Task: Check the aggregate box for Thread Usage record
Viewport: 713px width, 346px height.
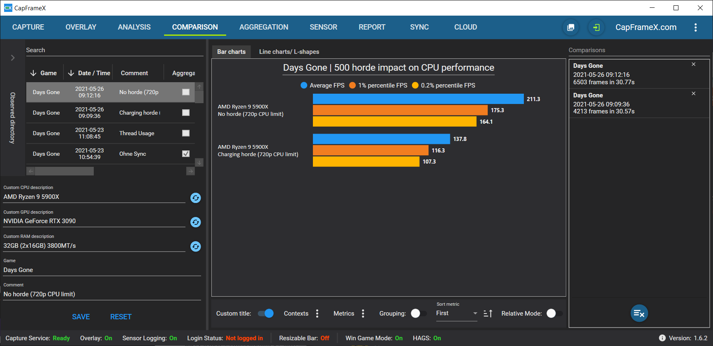Action: [186, 133]
